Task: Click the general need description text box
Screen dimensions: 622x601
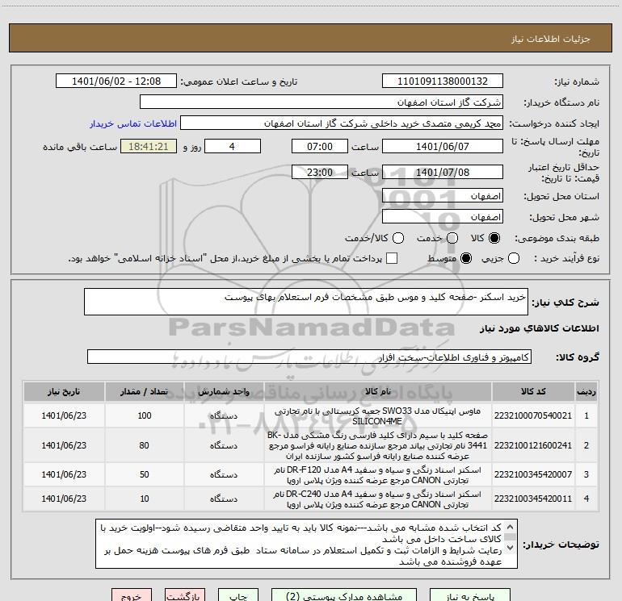Action: click(306, 302)
